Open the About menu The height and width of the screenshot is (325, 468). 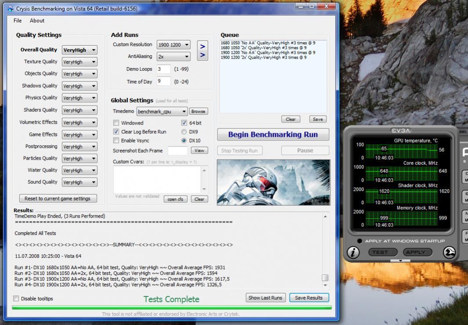coord(37,21)
